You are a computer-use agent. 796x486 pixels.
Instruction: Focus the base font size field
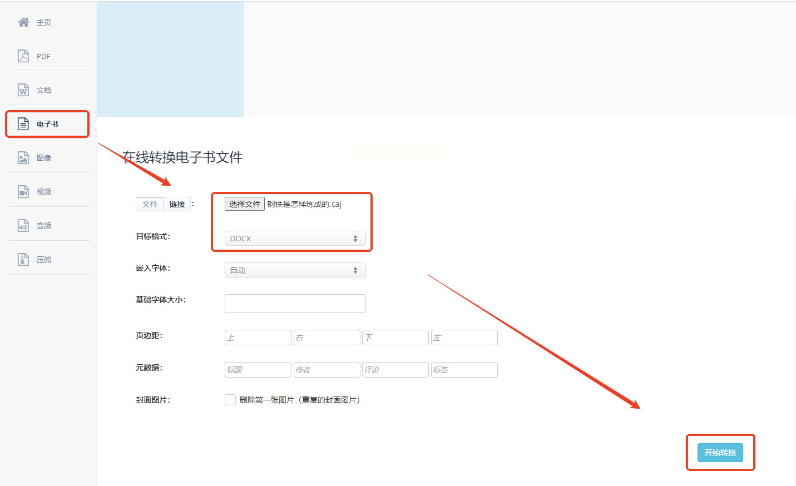(x=295, y=304)
